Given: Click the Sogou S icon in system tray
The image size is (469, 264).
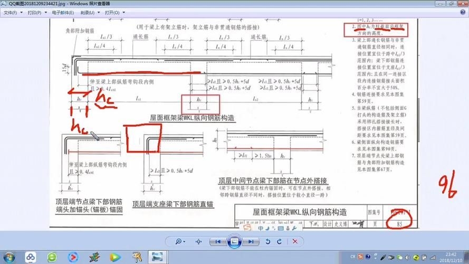Looking at the screenshot, I should 360,257.
